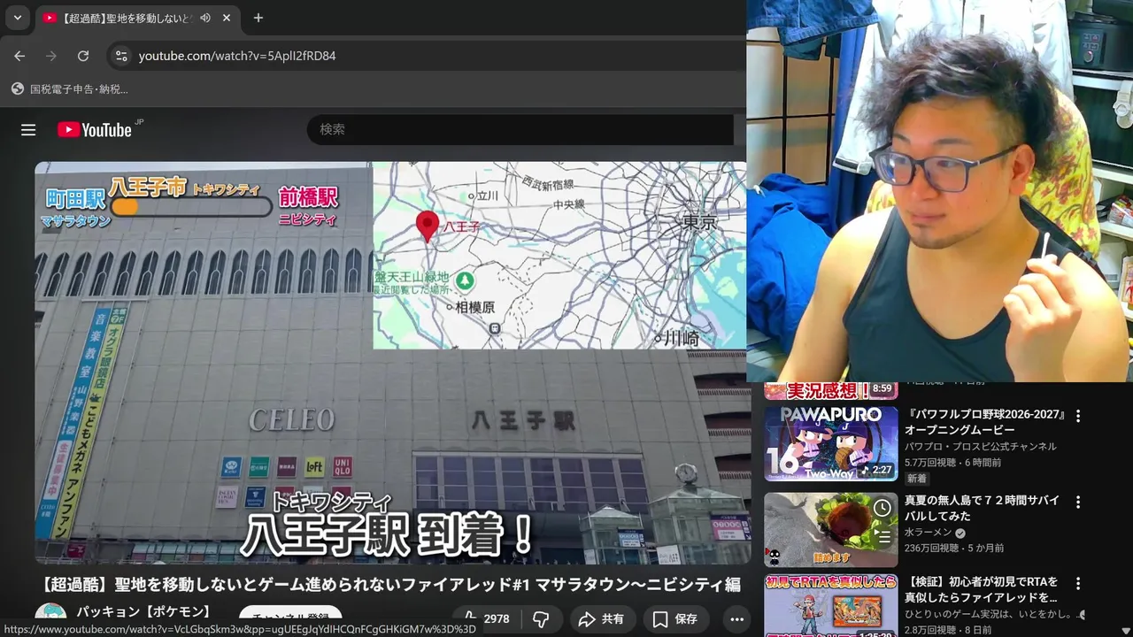Screen dimensions: 1133x637
Task: Go to the YouTube home logo
Action: (x=95, y=130)
